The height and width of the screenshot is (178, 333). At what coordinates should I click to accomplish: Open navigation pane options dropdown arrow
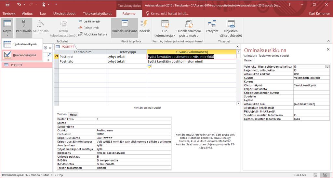pos(46,48)
